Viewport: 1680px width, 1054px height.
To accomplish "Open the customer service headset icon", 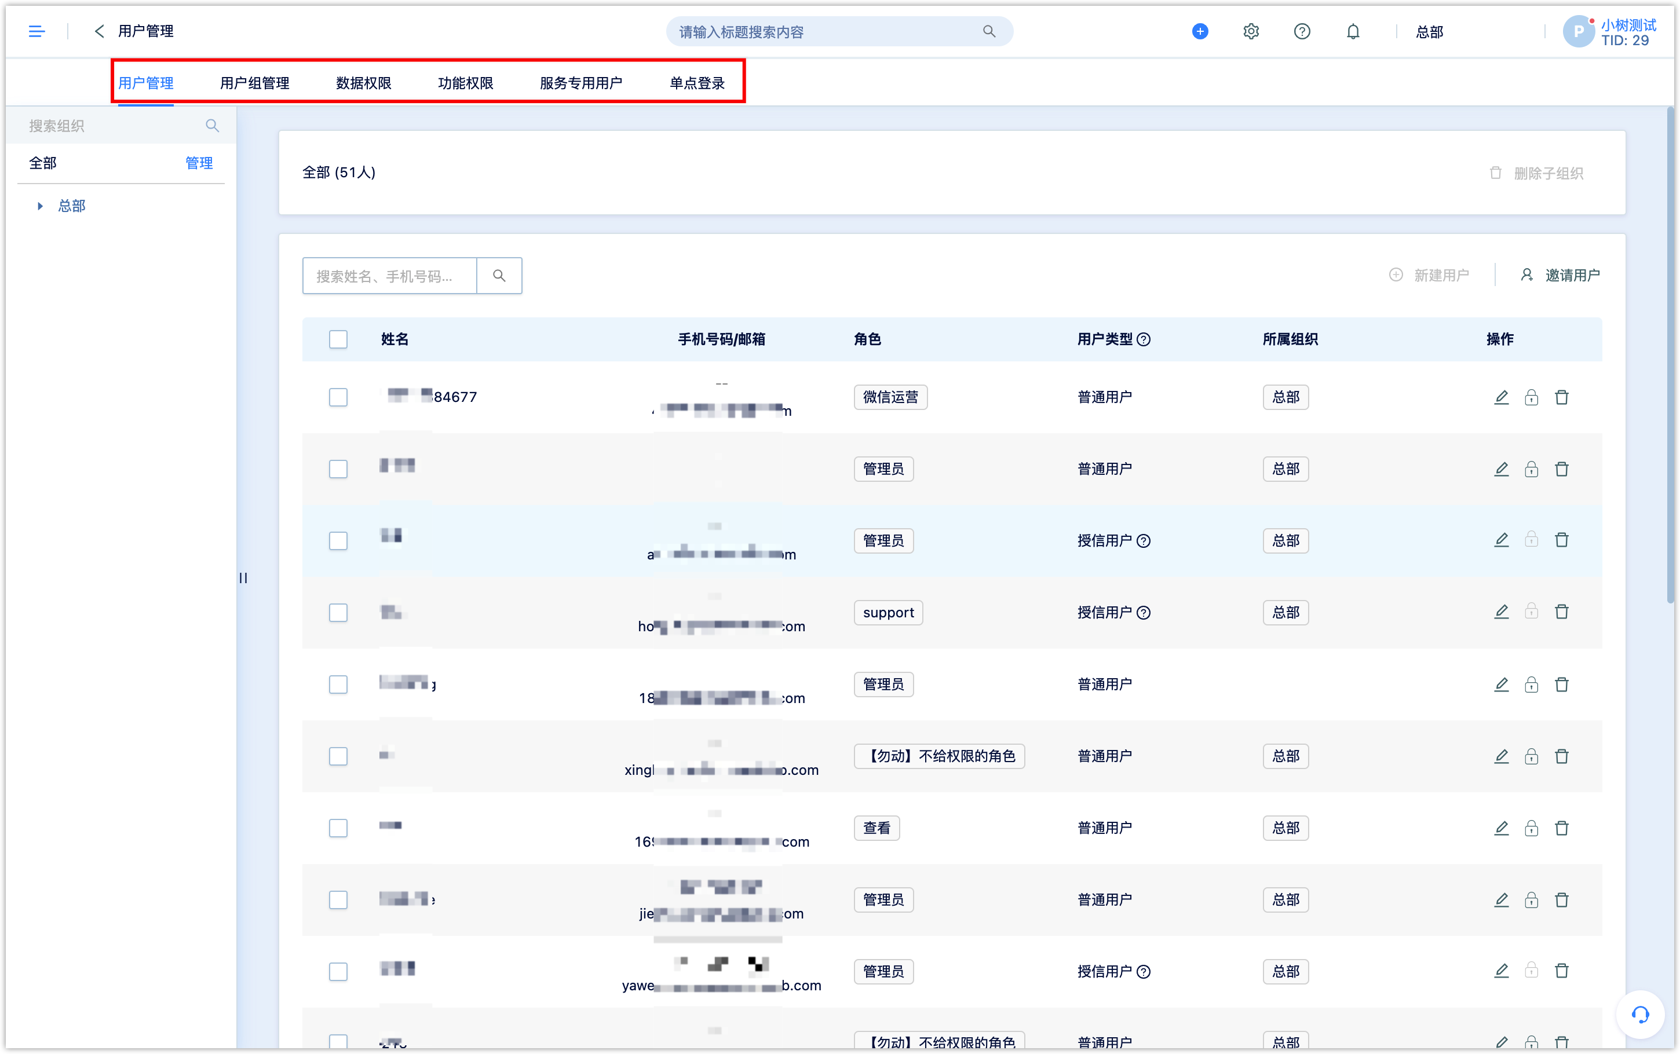I will click(1640, 1014).
